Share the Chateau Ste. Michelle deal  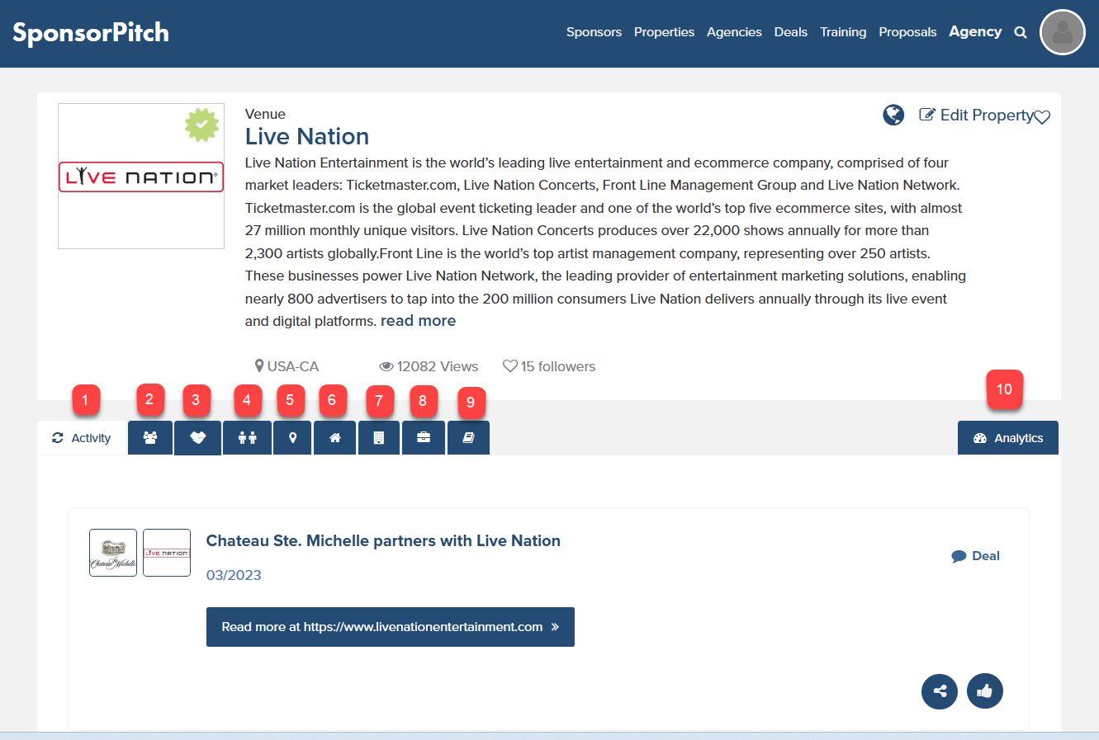pos(940,691)
